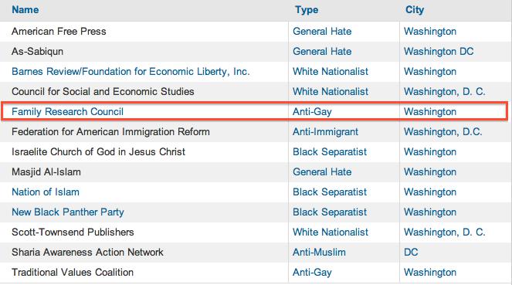
Task: Click Anti-Gay type for Traditional Values Coalition
Action: (x=312, y=273)
